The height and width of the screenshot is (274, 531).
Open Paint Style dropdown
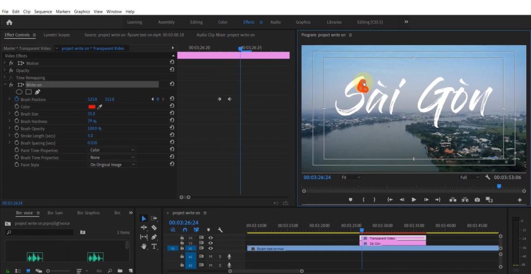(x=112, y=165)
